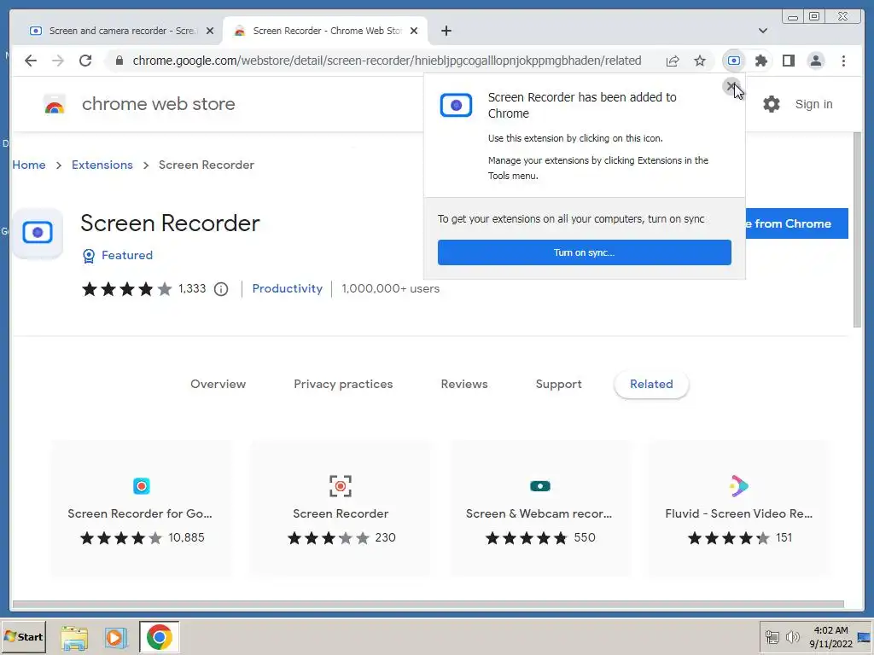Screen dimensions: 874x655
Task: Click the Screen Recorder main extension icon
Action: click(38, 233)
